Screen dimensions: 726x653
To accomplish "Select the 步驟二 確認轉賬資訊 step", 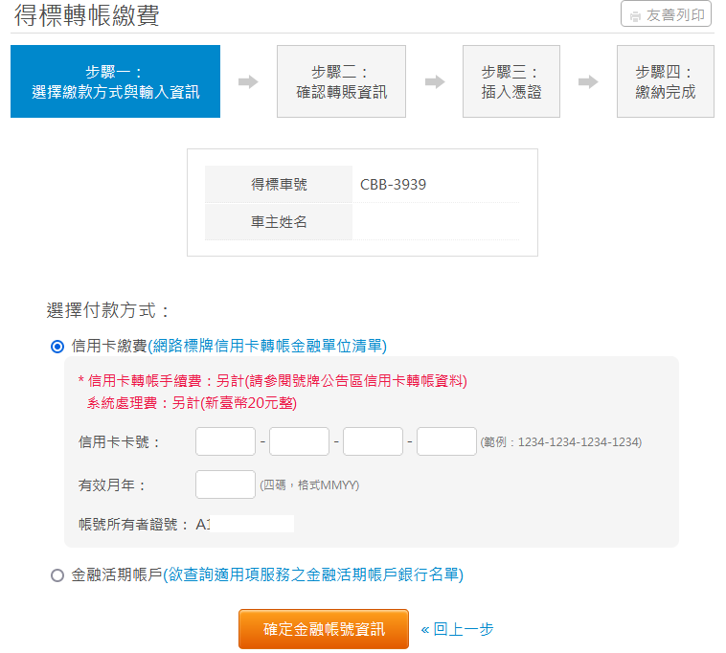I will pyautogui.click(x=341, y=81).
